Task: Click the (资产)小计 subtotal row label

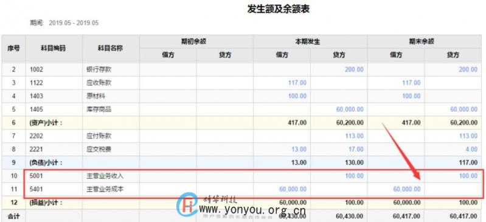Action: [x=46, y=123]
